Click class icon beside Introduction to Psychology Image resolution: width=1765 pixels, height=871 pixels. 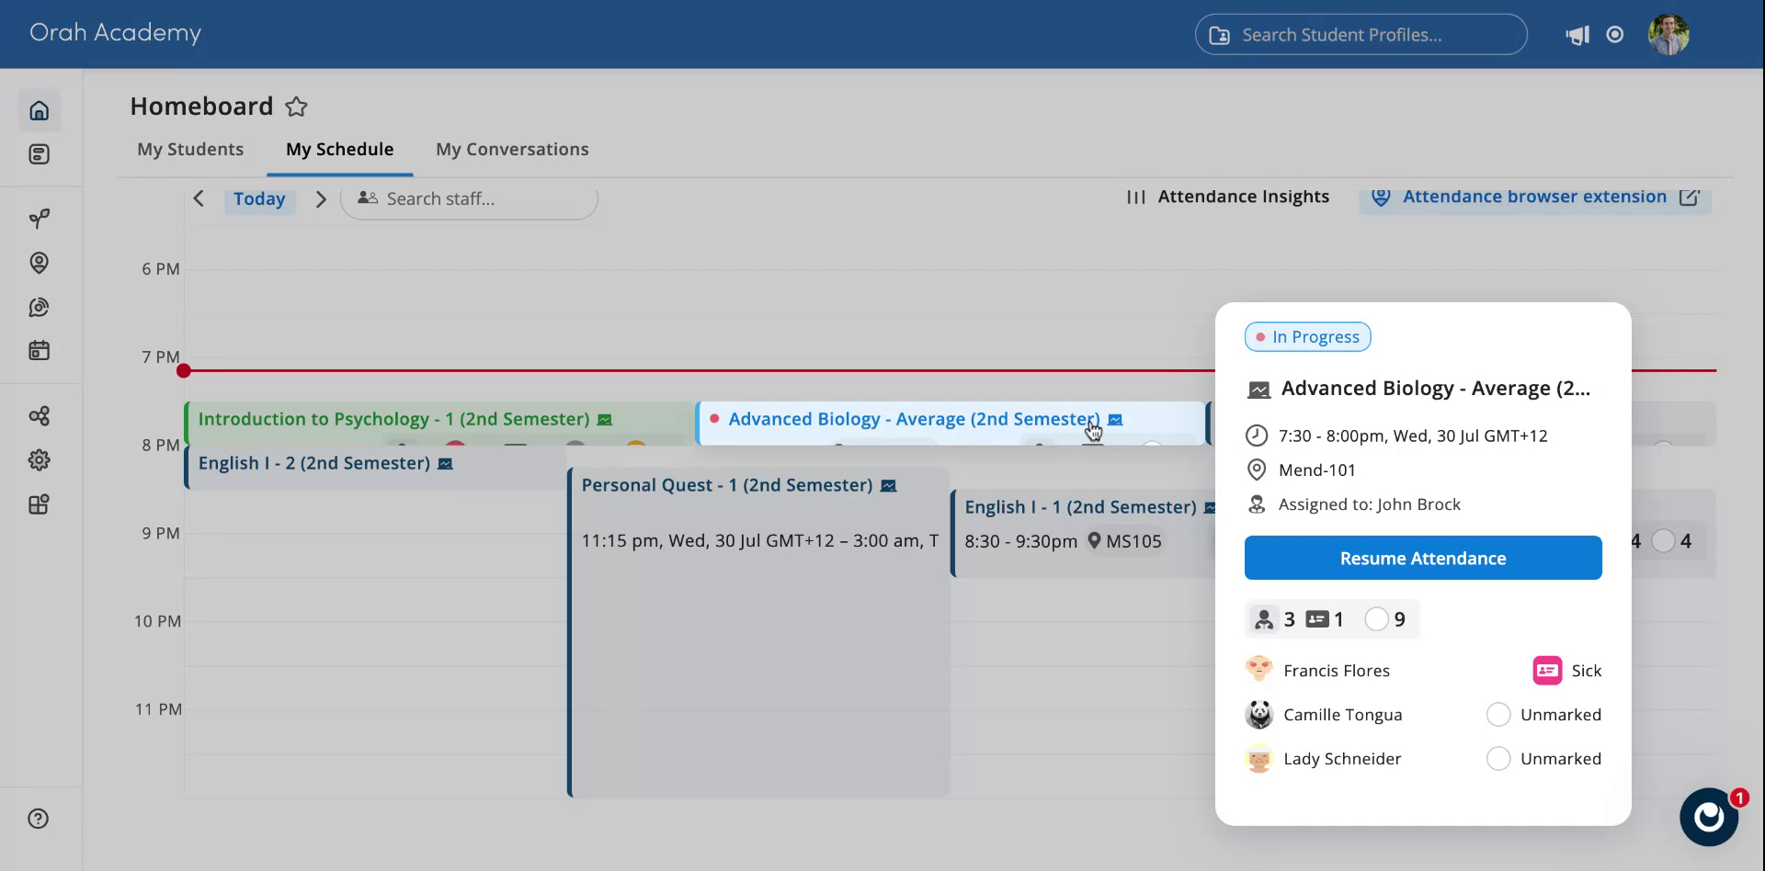coord(605,420)
